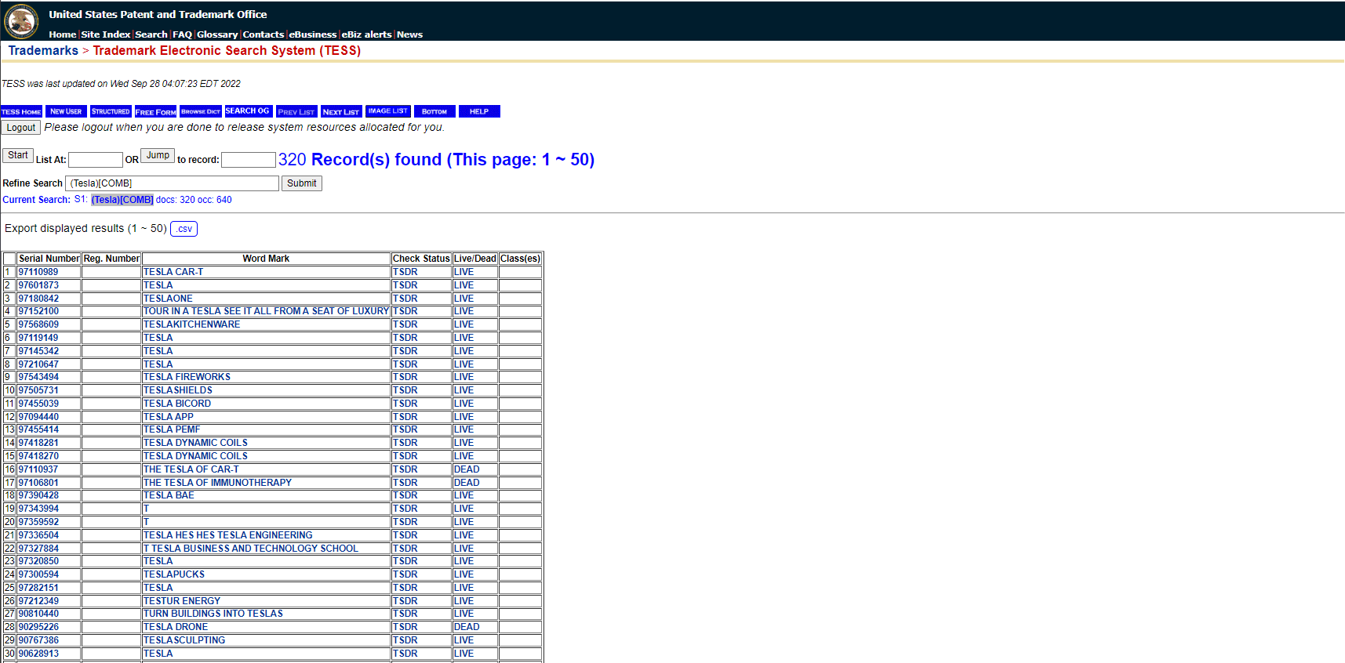The image size is (1345, 663).
Task: Open eBiz alerts in header menu
Action: [x=366, y=34]
